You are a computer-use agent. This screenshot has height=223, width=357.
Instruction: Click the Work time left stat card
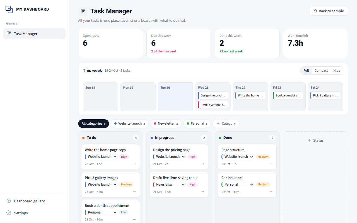[315, 43]
